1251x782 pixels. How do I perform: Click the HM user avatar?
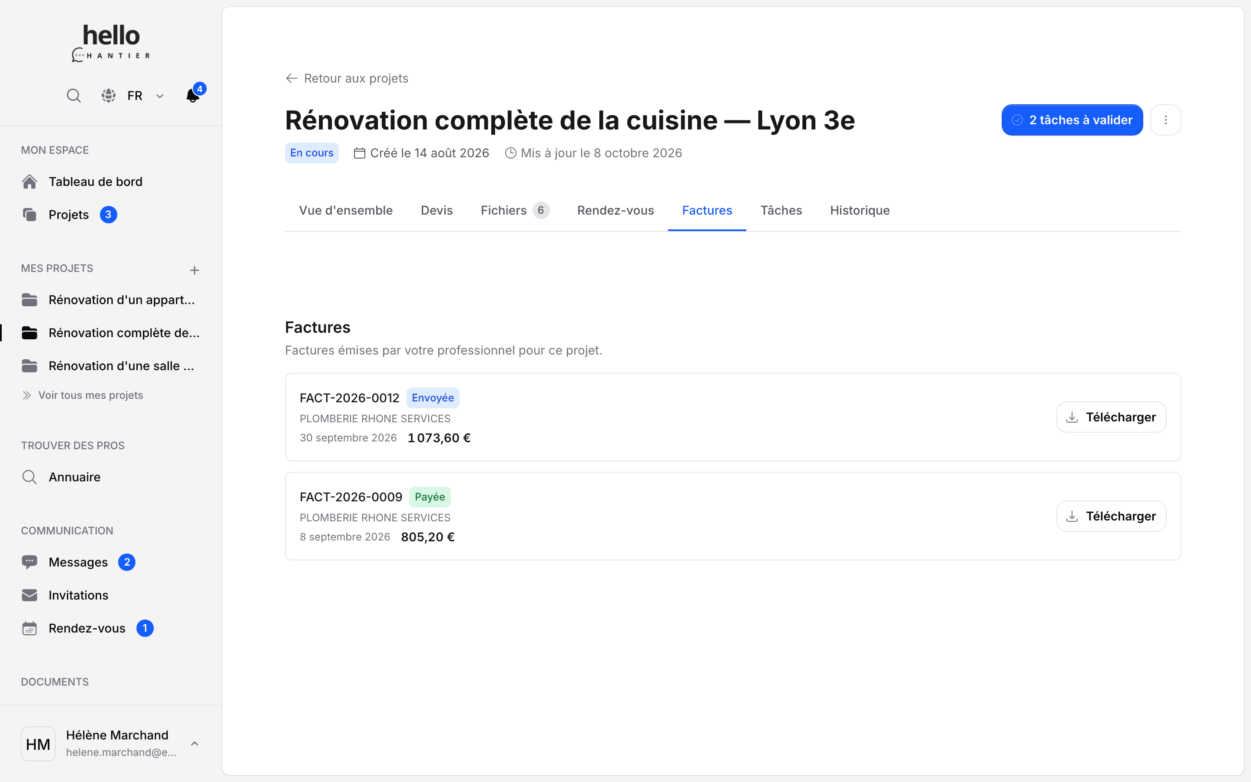coord(38,744)
